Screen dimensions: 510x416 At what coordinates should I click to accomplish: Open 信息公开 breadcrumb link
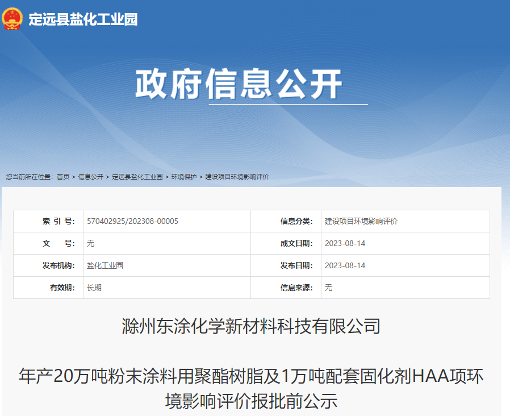(x=91, y=177)
